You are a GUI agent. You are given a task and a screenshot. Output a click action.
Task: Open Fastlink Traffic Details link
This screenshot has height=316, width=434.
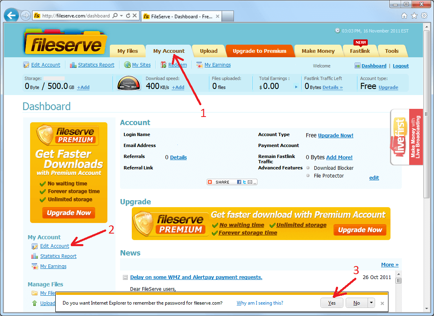(333, 87)
